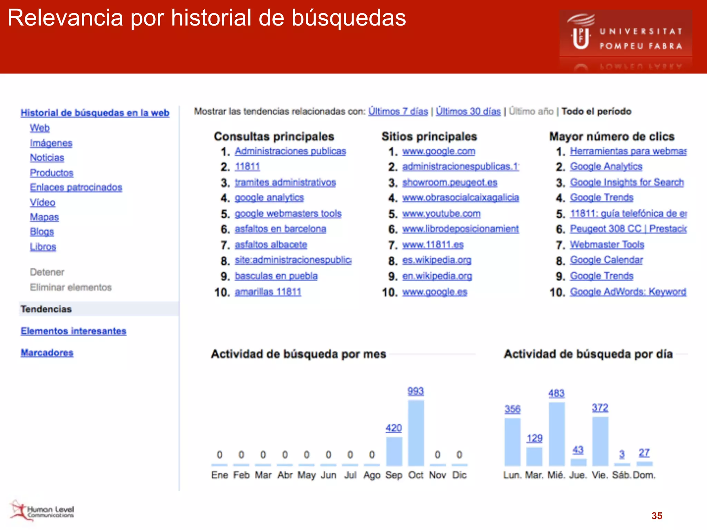Open Productos sidebar link
707x530 pixels.
(x=52, y=173)
